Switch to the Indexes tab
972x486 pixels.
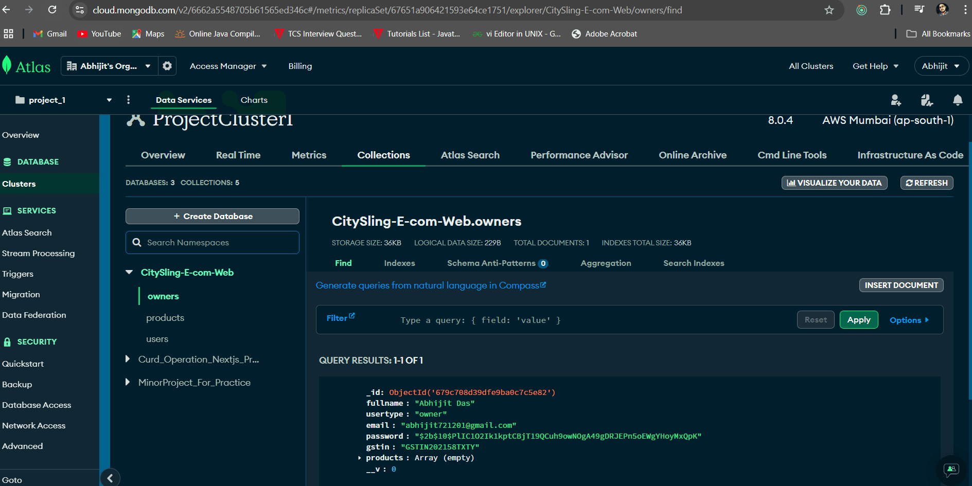point(399,263)
